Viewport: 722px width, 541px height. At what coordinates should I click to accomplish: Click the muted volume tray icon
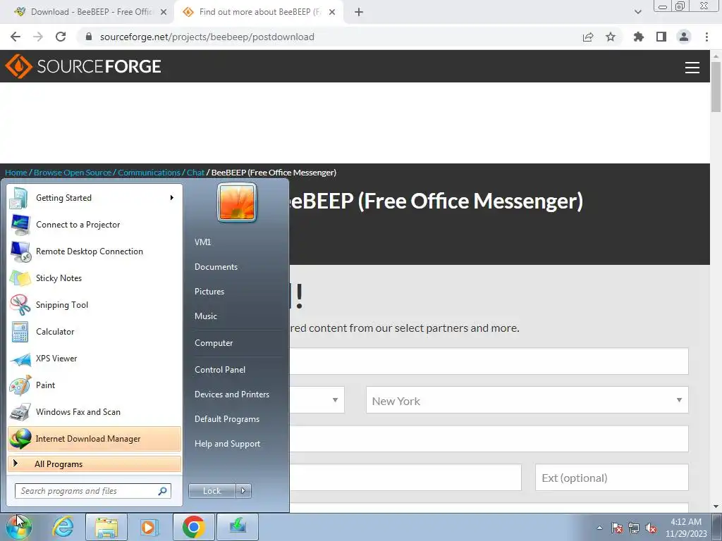(651, 528)
